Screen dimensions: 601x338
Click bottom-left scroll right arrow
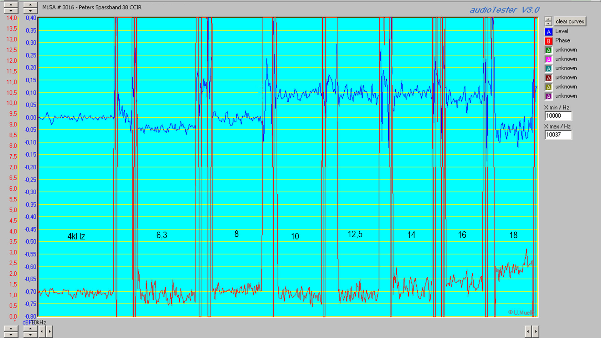[49, 331]
